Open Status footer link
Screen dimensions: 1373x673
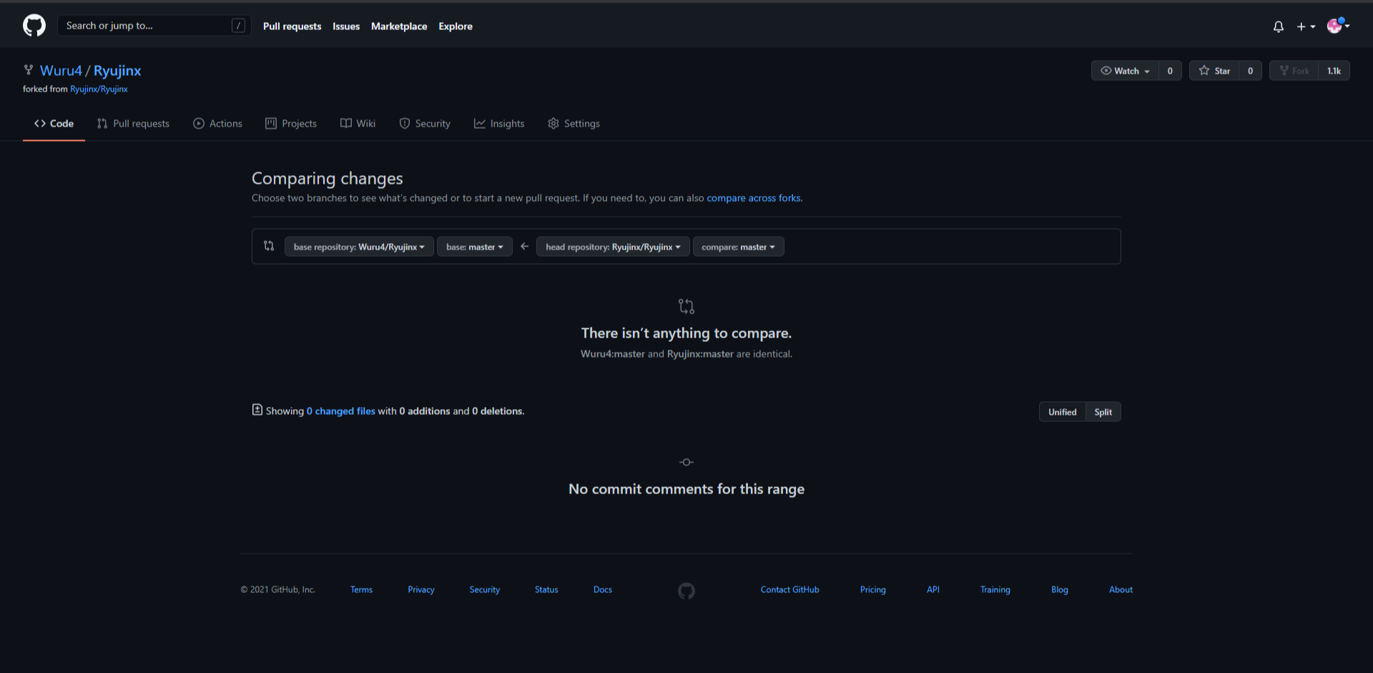546,590
